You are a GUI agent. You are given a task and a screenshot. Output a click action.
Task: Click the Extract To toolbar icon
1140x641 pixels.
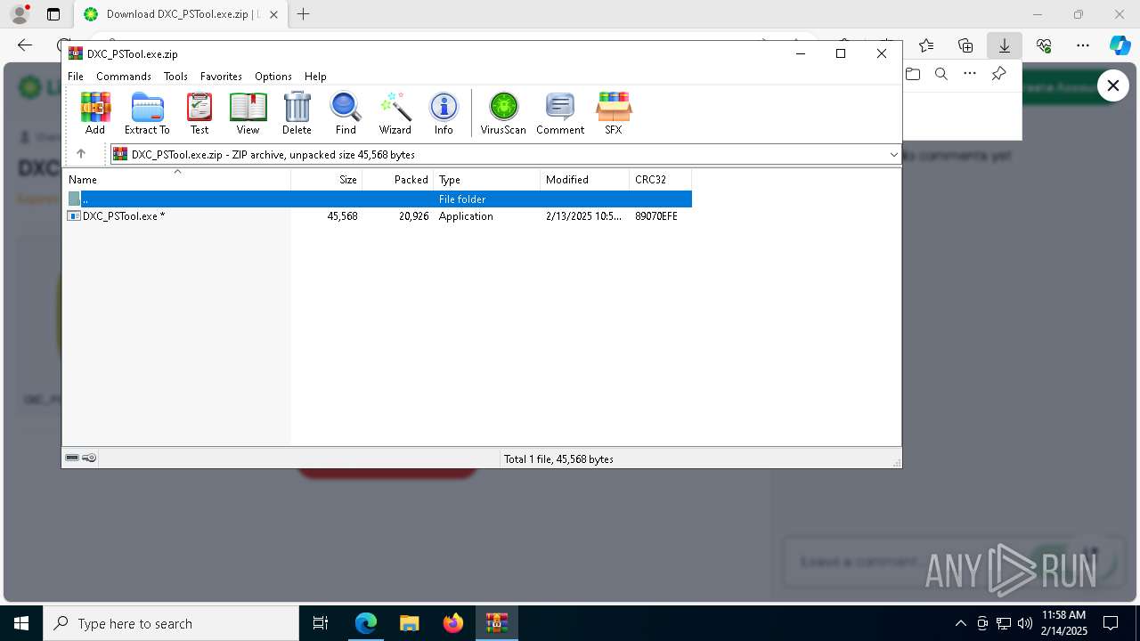coord(147,113)
